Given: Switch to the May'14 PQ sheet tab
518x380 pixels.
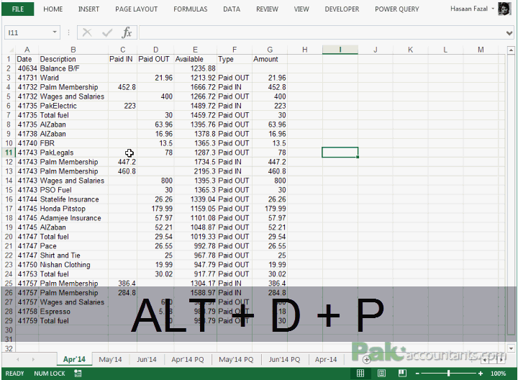Looking at the screenshot, I should 236,360.
